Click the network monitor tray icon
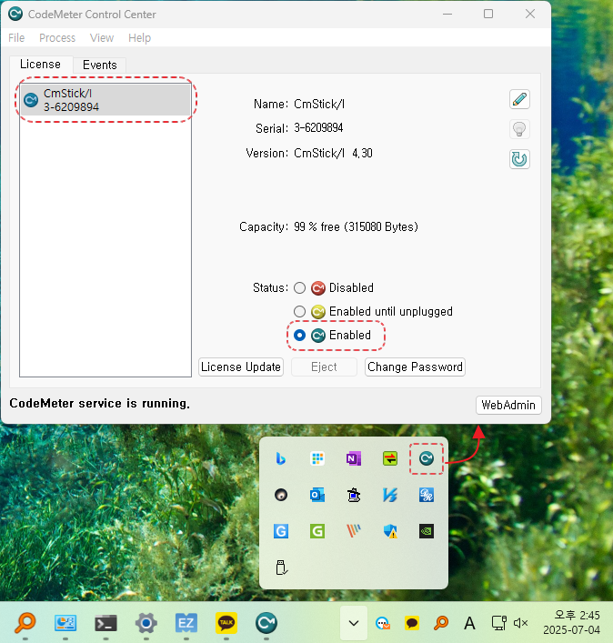The image size is (613, 643). pos(499,623)
